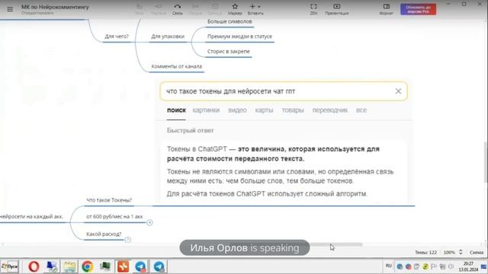This screenshot has height=274, width=488.
Task: Click the dimmed Граница toolbar icon
Action: click(215, 9)
